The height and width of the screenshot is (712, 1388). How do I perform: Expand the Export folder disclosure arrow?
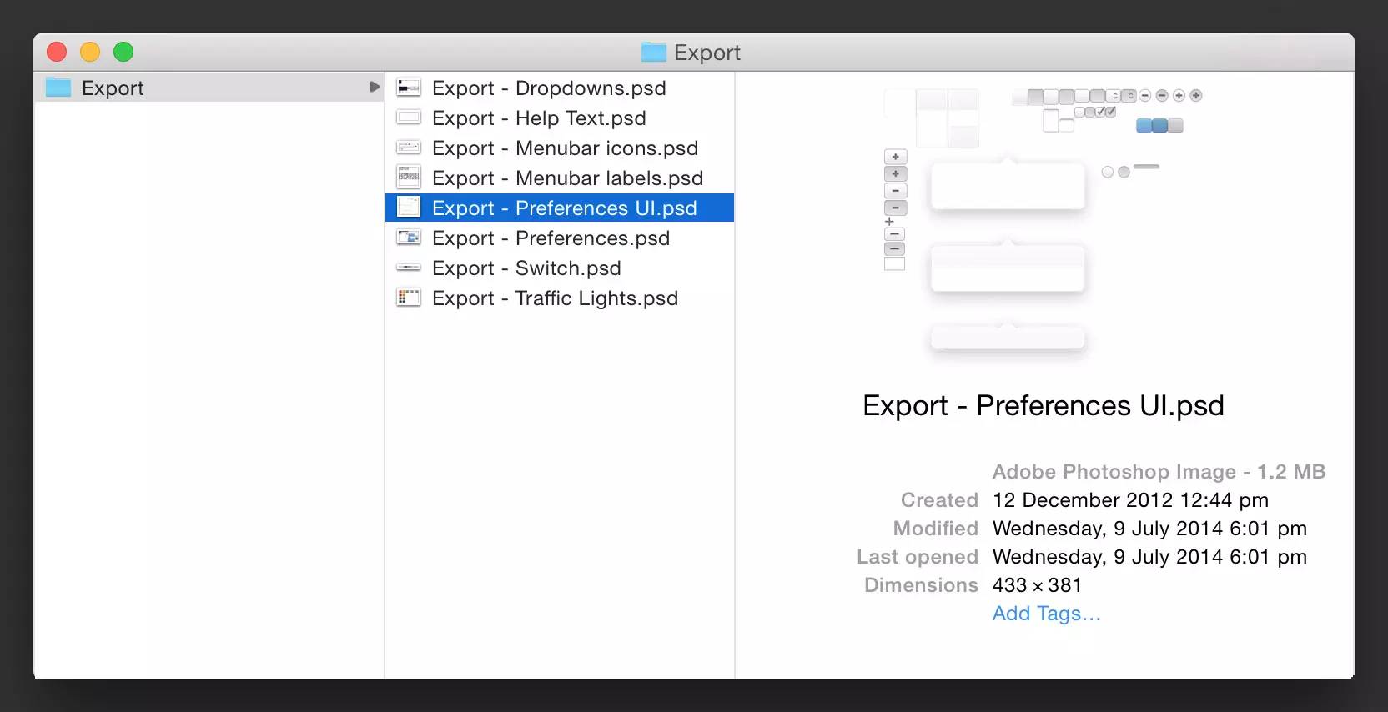pyautogui.click(x=375, y=87)
